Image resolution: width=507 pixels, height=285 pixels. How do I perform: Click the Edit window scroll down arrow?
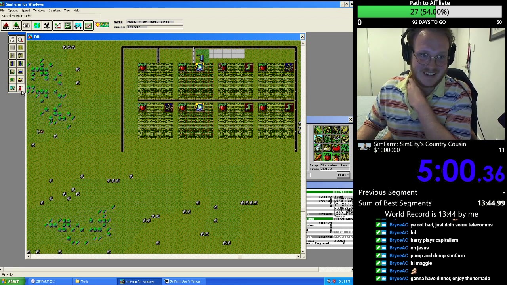(303, 251)
